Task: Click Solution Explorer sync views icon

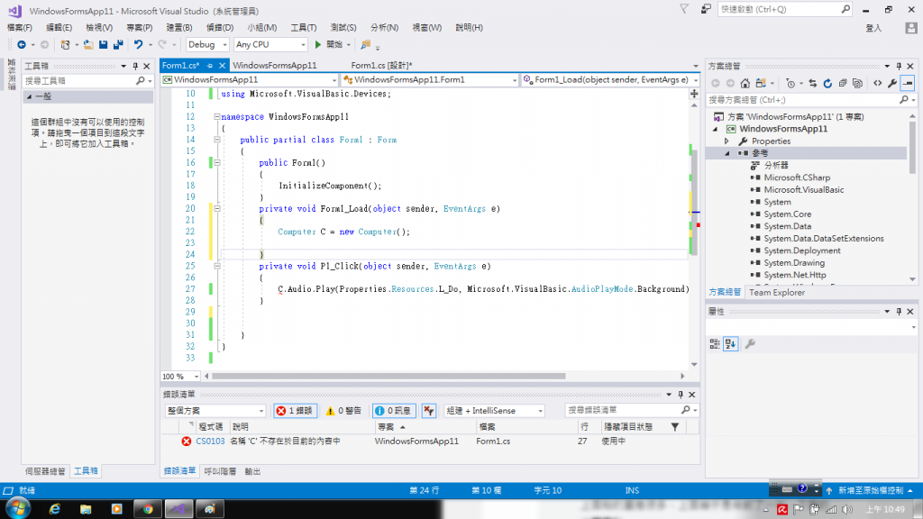Action: [761, 84]
